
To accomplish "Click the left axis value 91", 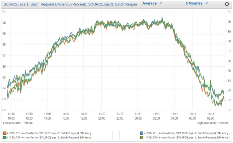I will (x=4, y=12).
